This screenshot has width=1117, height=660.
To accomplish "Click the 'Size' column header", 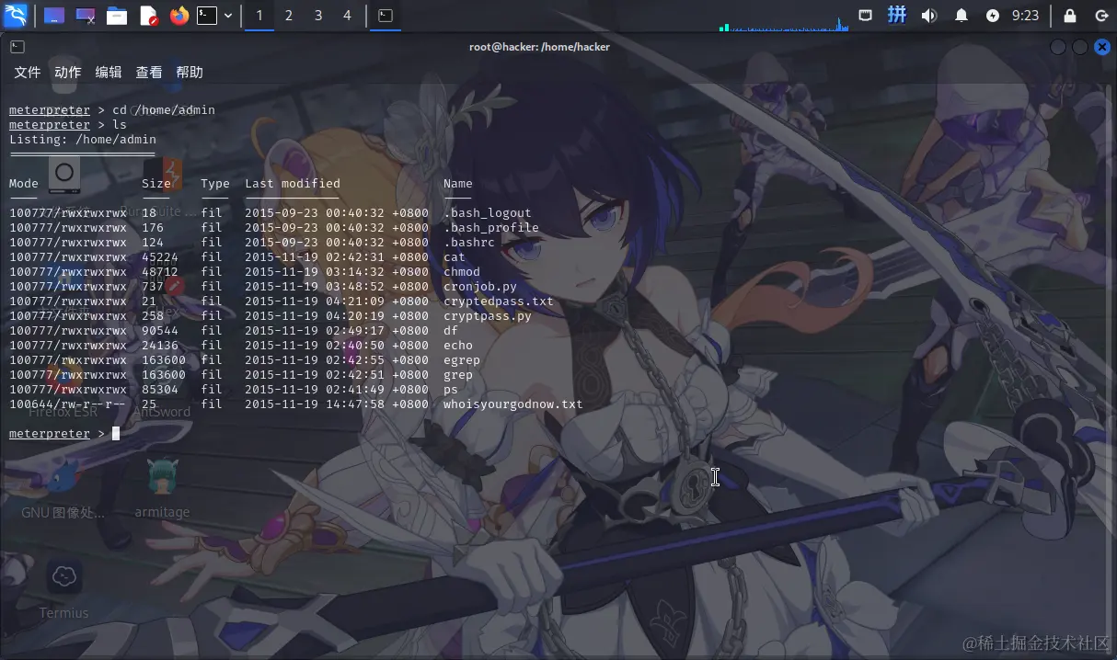I will [156, 184].
